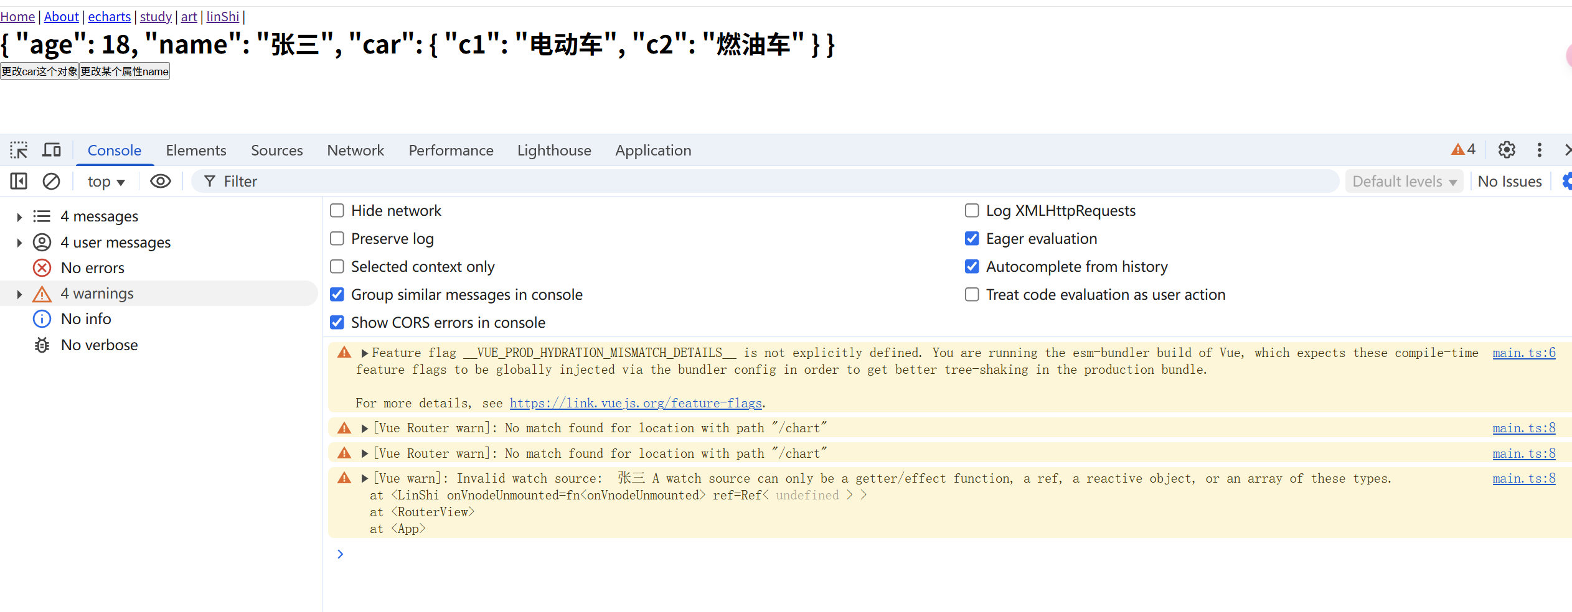The image size is (1572, 612).
Task: Open DevTools settings gear icon
Action: 1507,150
